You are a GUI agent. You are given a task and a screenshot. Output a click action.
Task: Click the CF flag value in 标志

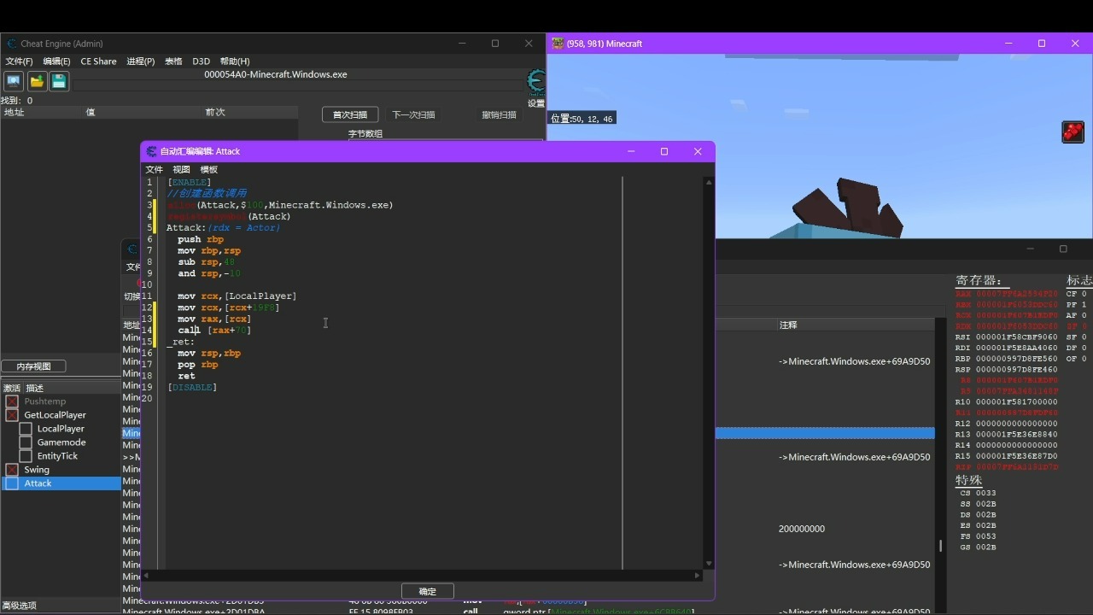coord(1084,294)
